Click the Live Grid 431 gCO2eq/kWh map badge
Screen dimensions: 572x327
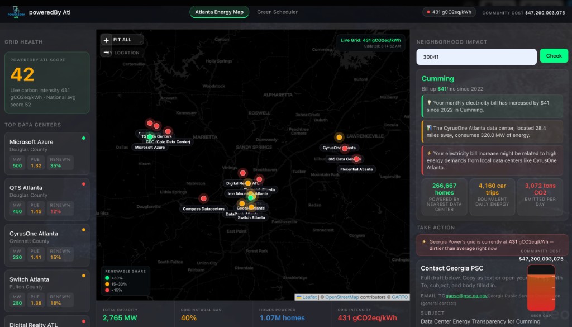click(371, 42)
